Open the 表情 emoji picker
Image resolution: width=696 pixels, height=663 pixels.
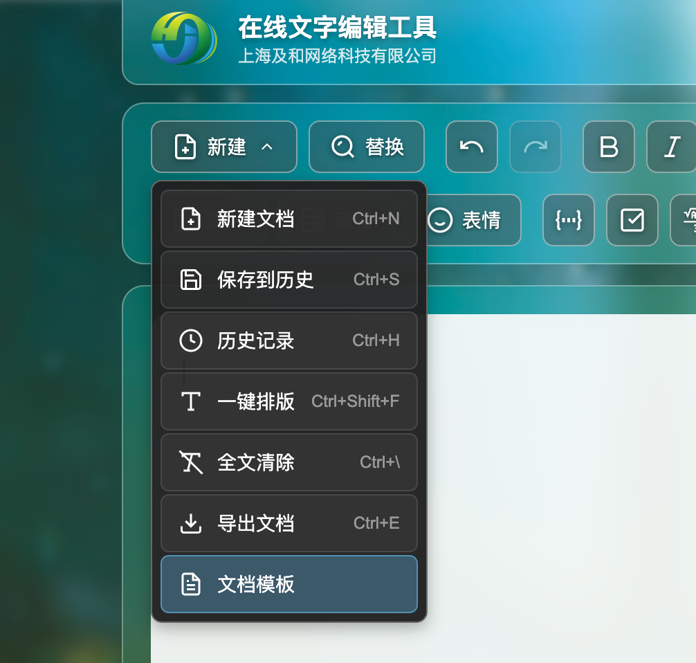point(473,220)
